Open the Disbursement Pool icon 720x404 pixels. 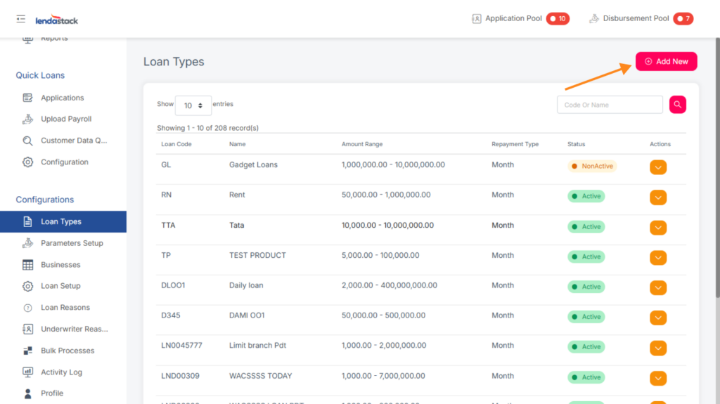[594, 19]
